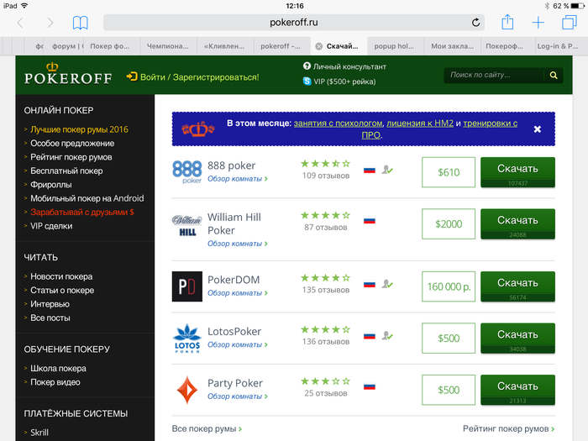The image size is (588, 441).
Task: Click the William Hill logo
Action: pyautogui.click(x=186, y=225)
